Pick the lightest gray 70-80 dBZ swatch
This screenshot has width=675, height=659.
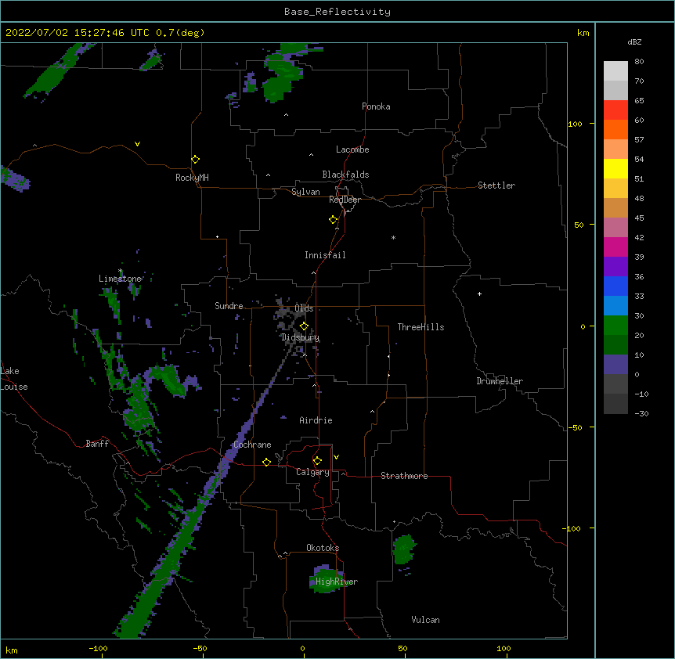tap(615, 70)
